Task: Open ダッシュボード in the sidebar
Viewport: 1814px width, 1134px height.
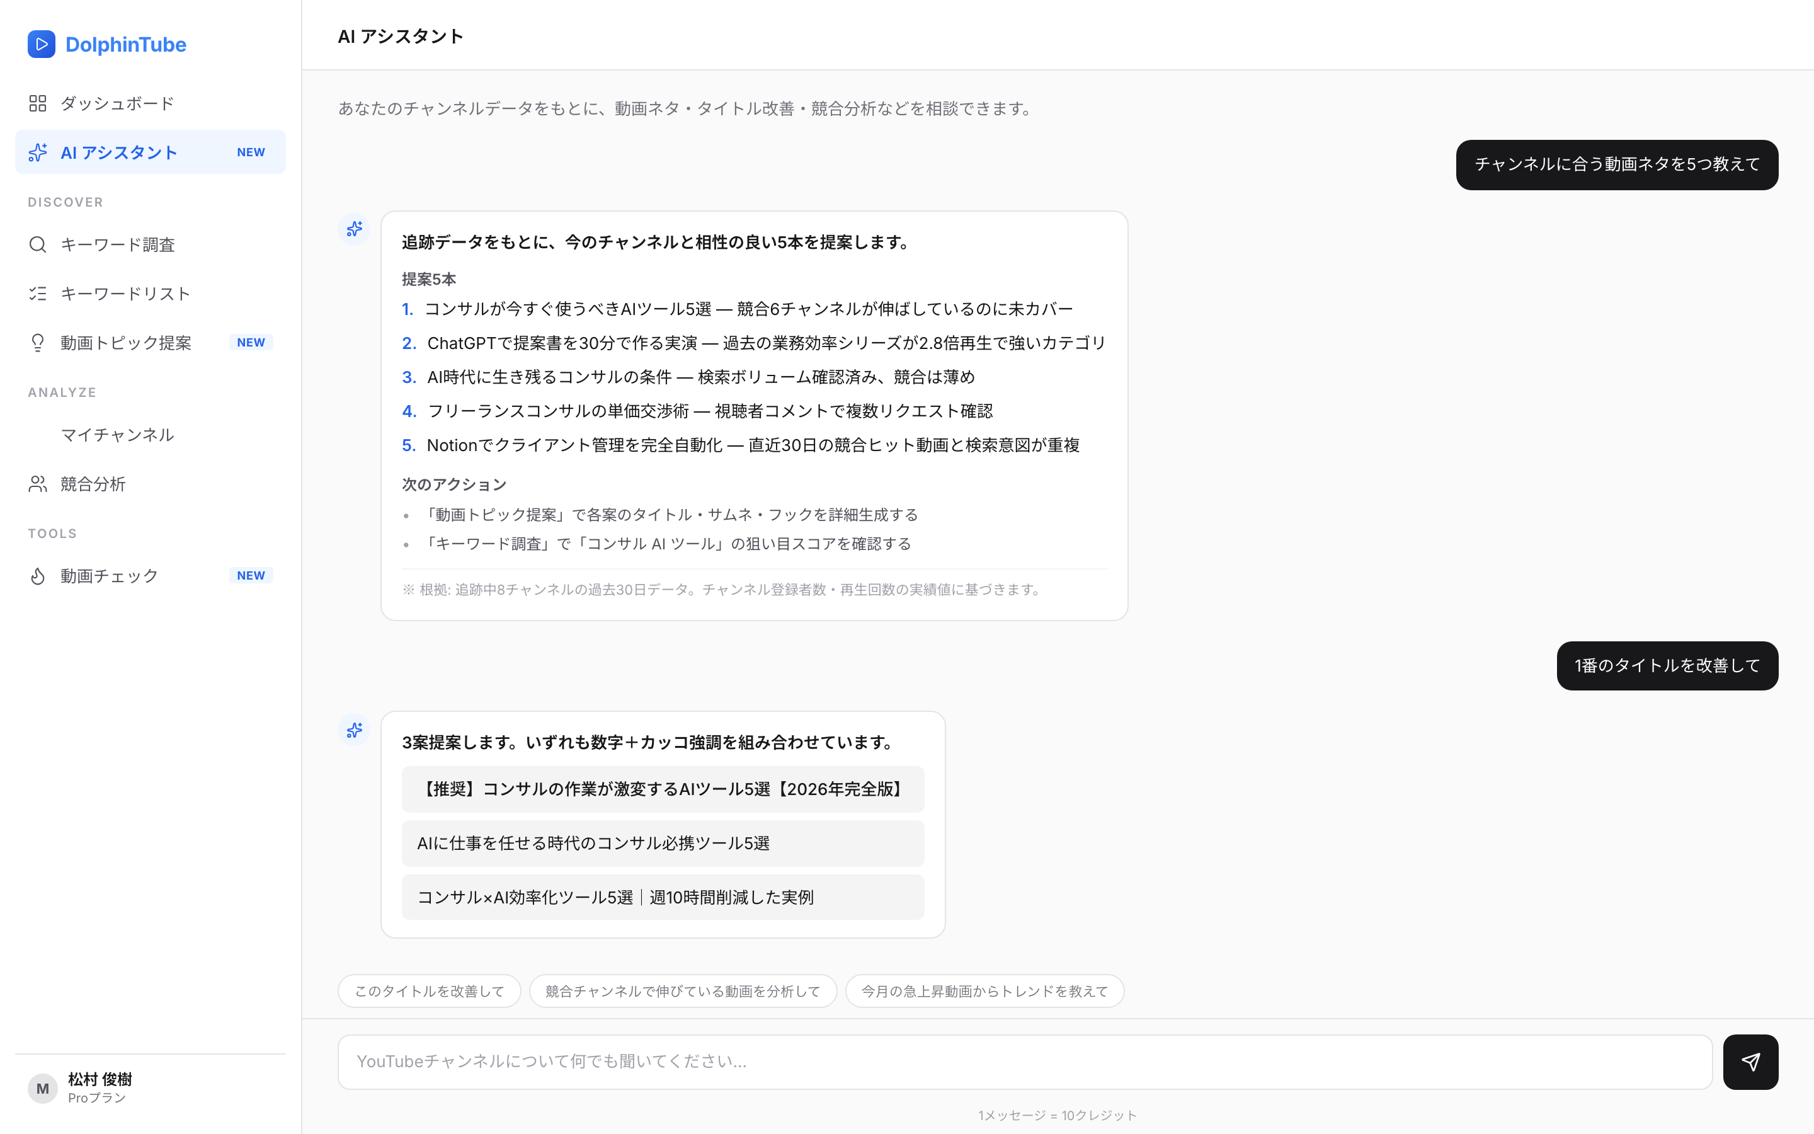Action: point(150,103)
